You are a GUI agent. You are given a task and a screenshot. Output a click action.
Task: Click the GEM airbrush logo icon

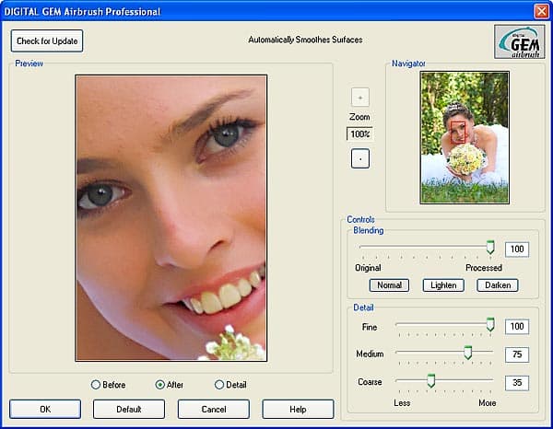point(519,41)
